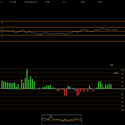
Task: Click the 50 level label on RSI panel
Action: click(2, 33)
